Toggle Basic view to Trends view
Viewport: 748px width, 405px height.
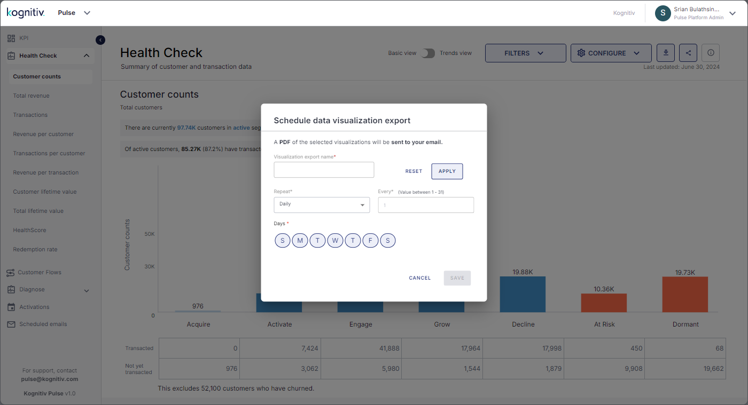point(428,53)
